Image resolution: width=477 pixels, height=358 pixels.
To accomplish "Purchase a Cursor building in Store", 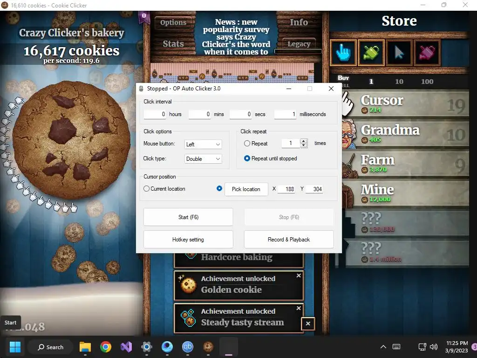I will pyautogui.click(x=405, y=104).
